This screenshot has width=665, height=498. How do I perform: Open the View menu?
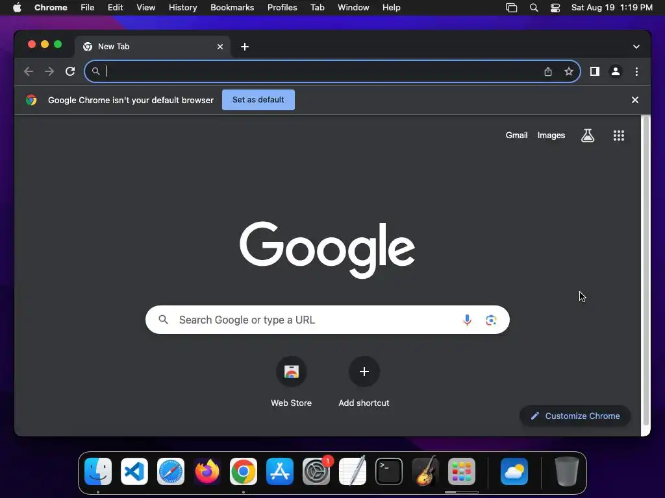[145, 8]
